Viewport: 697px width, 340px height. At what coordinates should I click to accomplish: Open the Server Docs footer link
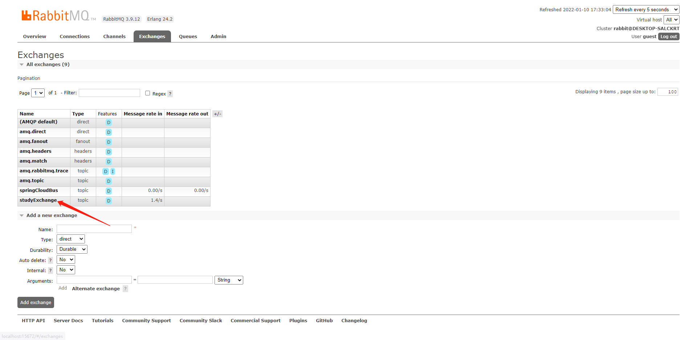[68, 321]
